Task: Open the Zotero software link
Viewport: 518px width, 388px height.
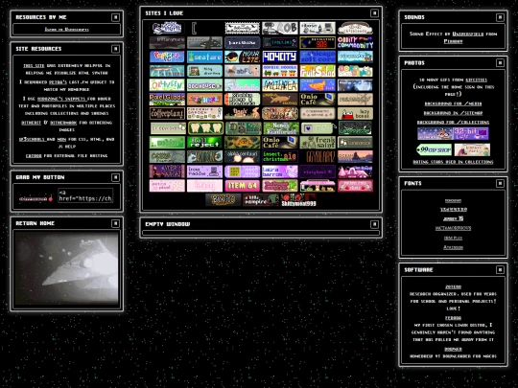Action: tap(453, 286)
